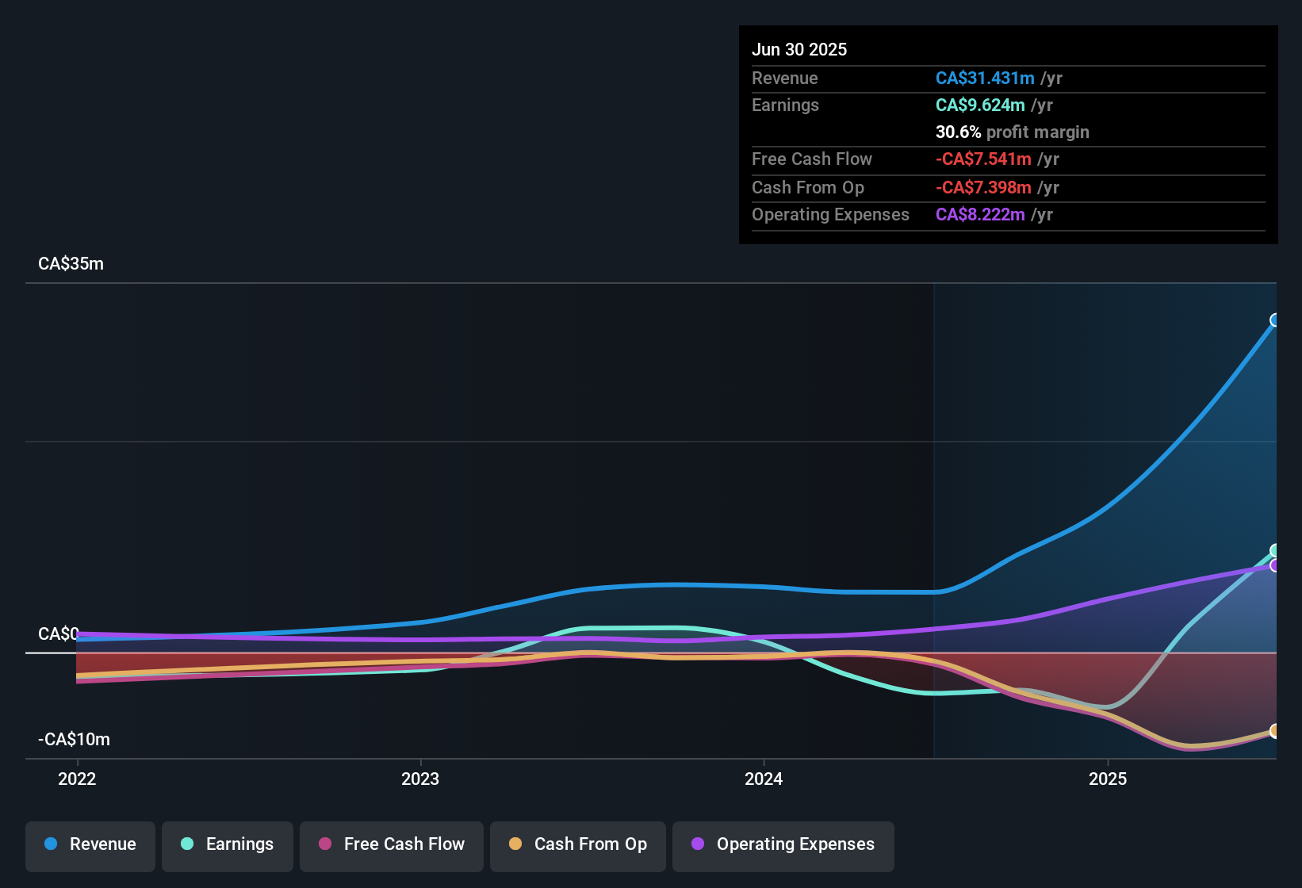Toggle the Free Cash Flow series off

click(391, 844)
